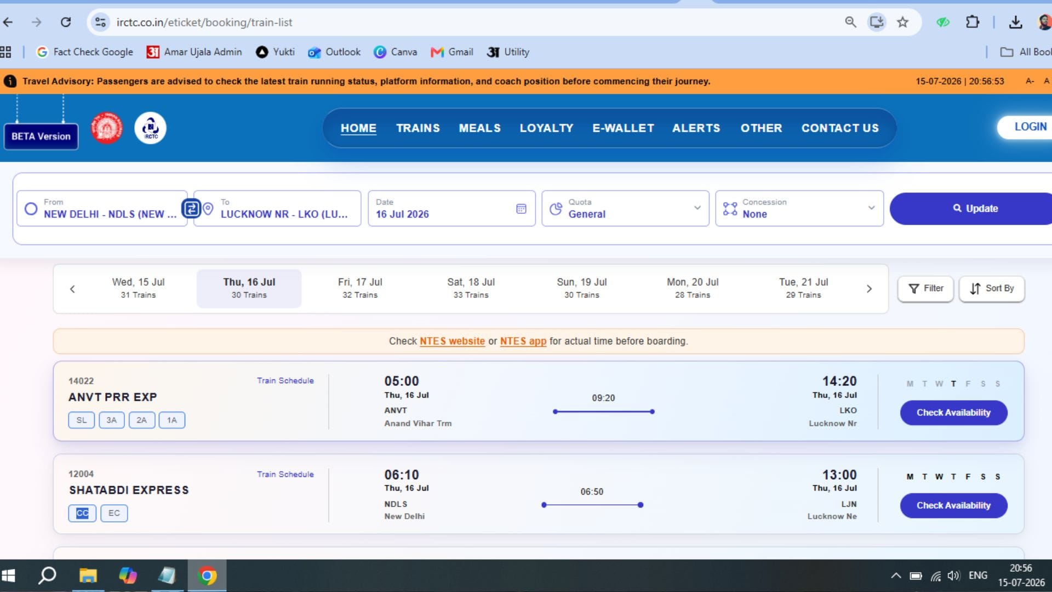The height and width of the screenshot is (592, 1052).
Task: Show earlier dates with left chevron
Action: [72, 289]
